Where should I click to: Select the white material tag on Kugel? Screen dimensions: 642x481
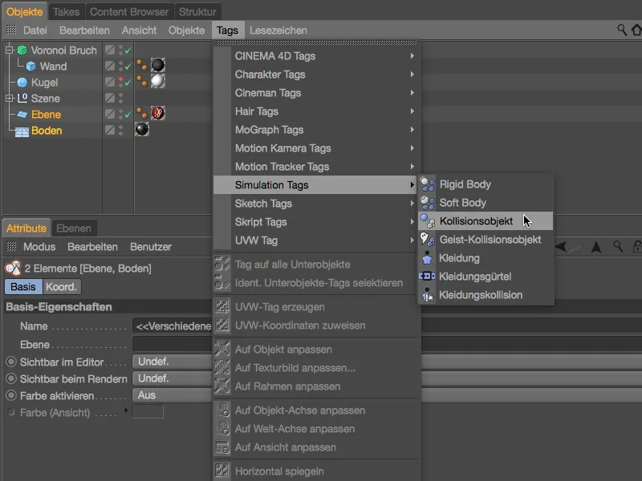click(x=158, y=81)
